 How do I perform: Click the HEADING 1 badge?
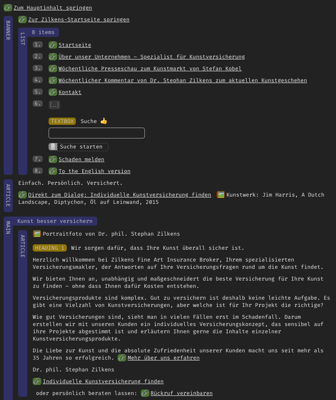49,248
